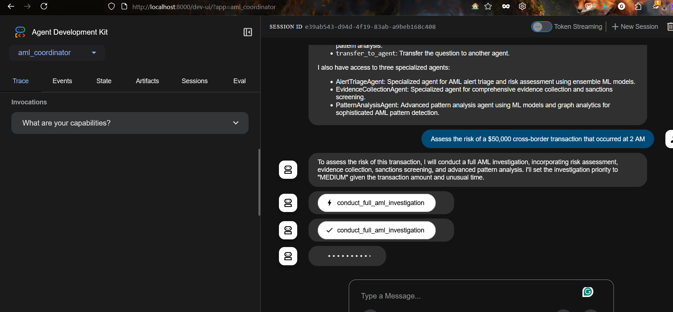Open the home icon in toolbar
Screen dimensions: 673x312
(x=475, y=6)
